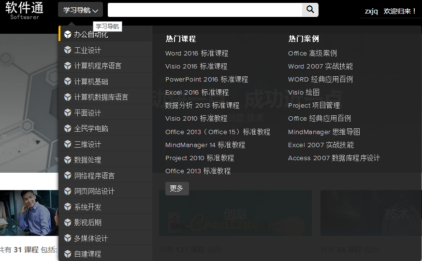
Task: Click the cube icon beside 办公自动化
Action: point(68,34)
